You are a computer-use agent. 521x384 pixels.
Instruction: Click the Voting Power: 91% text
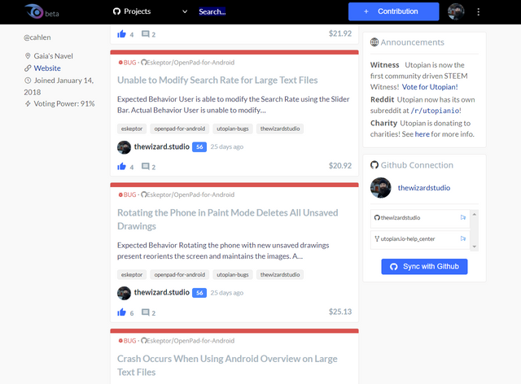(x=64, y=103)
